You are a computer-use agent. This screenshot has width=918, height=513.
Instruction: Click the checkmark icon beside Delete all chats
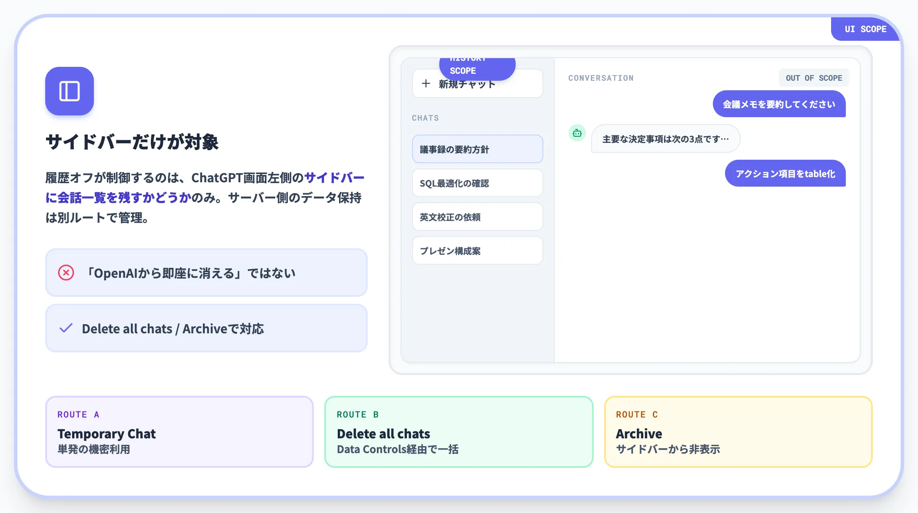[x=66, y=328]
